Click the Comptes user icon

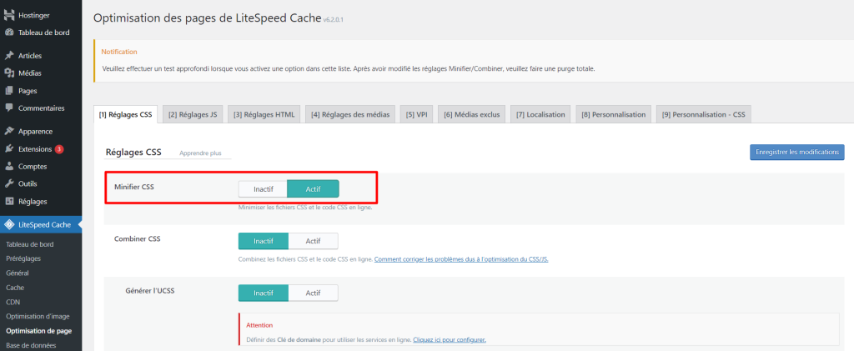point(8,167)
